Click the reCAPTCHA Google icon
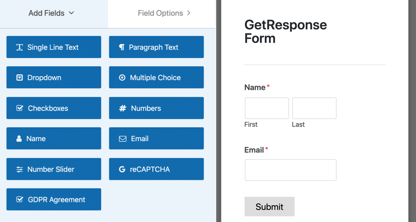This screenshot has width=416, height=222. (122, 169)
